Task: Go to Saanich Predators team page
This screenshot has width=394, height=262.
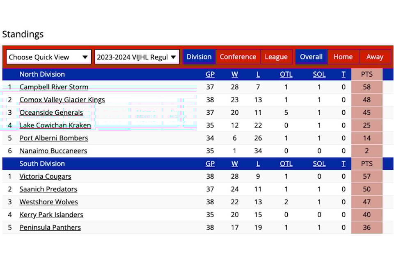Action: coord(48,189)
